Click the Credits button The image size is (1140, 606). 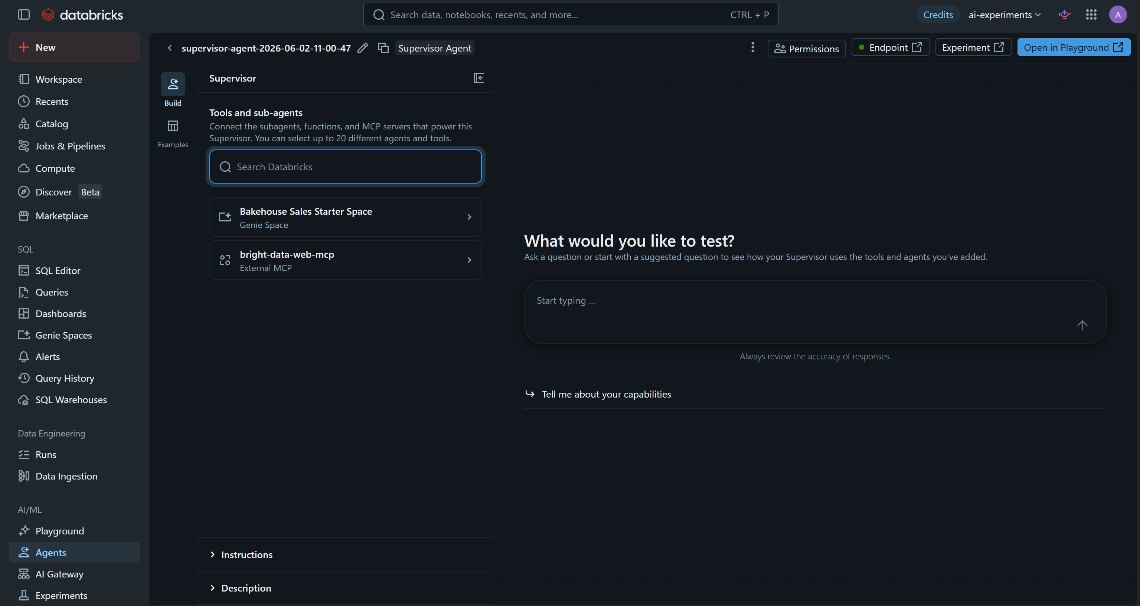[938, 14]
